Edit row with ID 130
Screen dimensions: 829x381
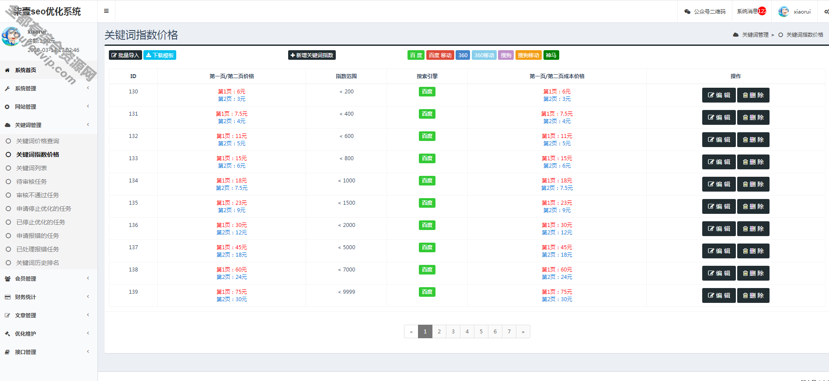coord(719,95)
